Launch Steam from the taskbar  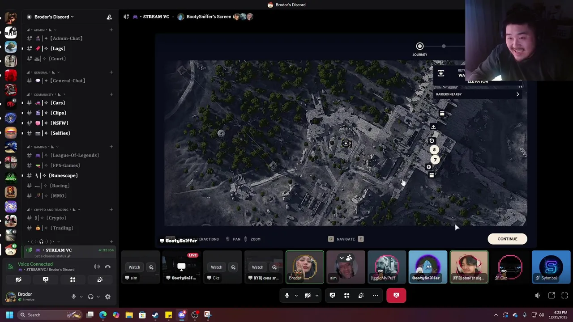tap(155, 315)
